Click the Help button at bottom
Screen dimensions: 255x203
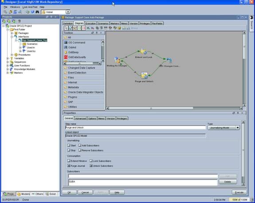point(117,192)
